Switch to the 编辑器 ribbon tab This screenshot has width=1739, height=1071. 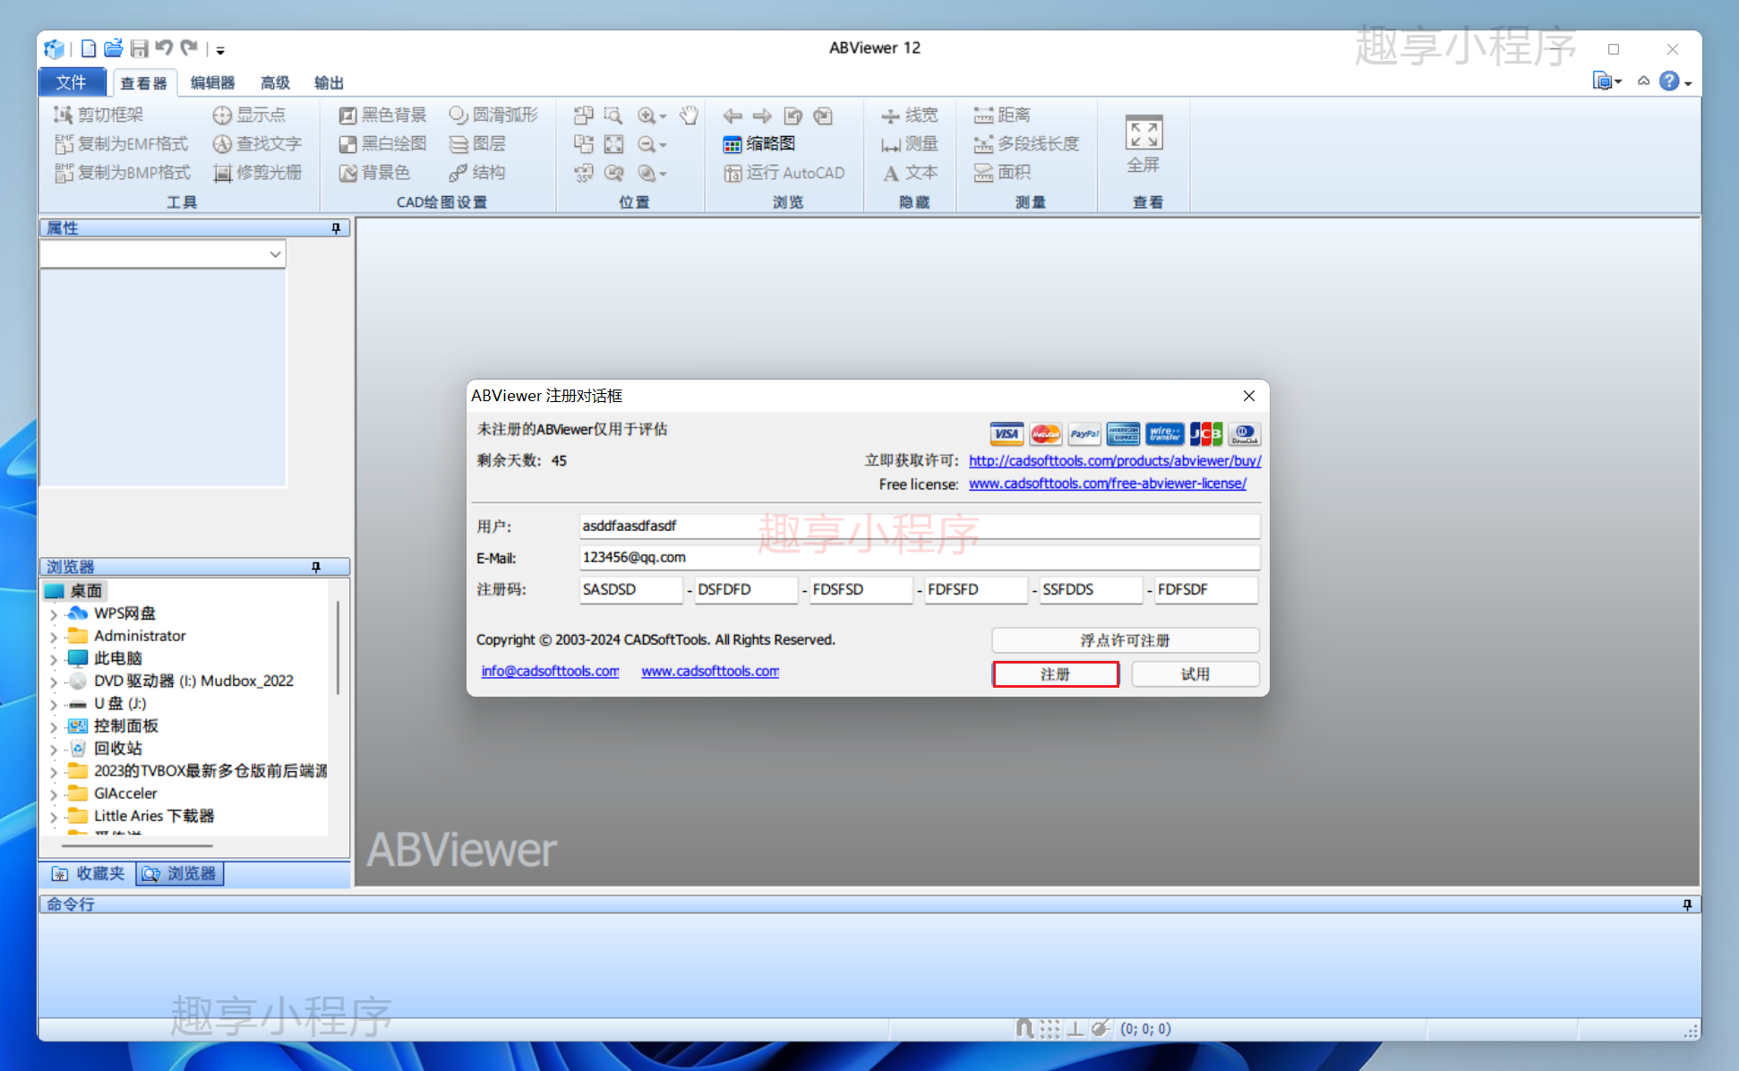(212, 83)
